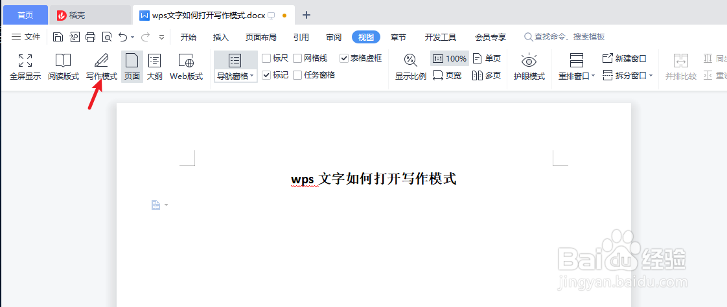This screenshot has height=307, width=727.
Task: Switch to the 页面布局 ribbon tab
Action: coord(261,37)
